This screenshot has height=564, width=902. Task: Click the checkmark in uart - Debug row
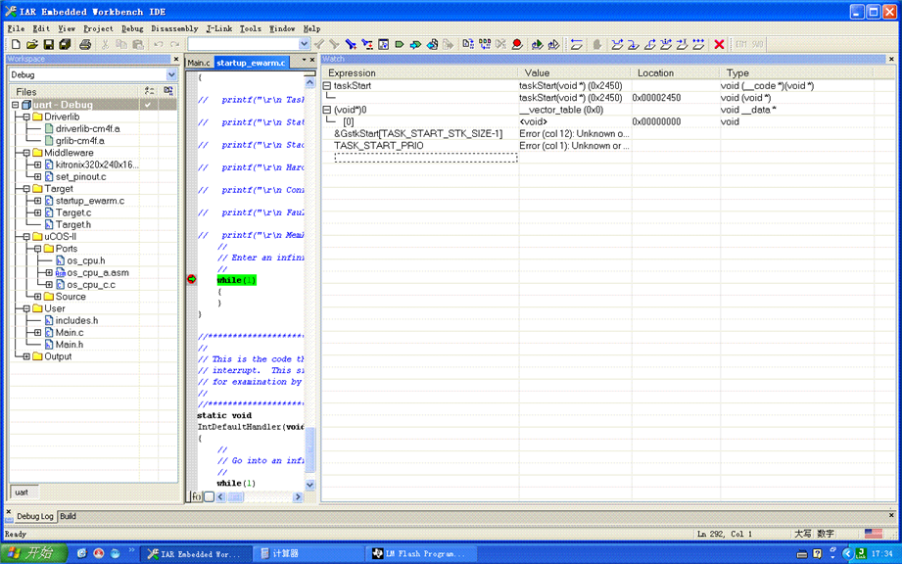tap(148, 105)
